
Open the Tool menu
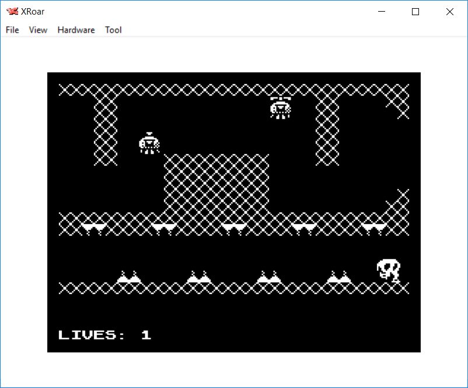tap(113, 30)
